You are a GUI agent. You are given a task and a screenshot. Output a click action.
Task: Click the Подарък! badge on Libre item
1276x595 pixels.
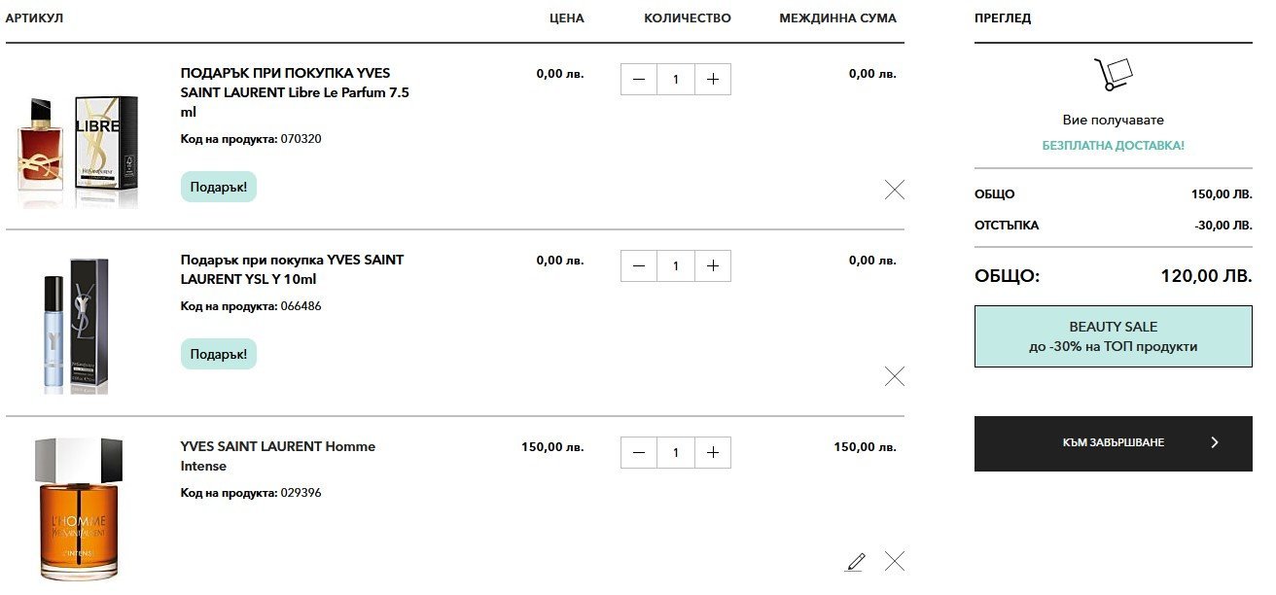219,187
